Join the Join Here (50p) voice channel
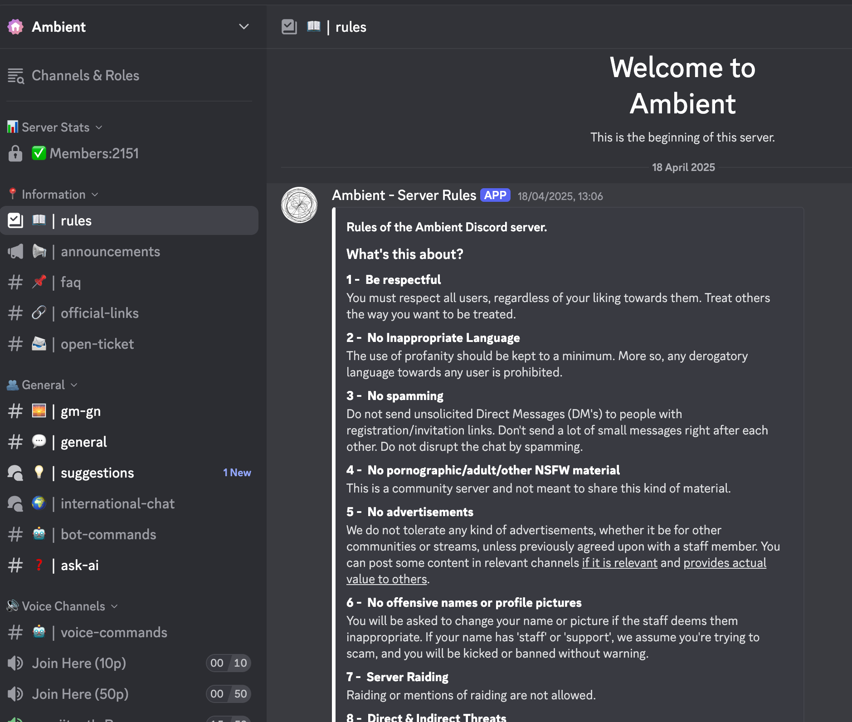 pyautogui.click(x=80, y=694)
